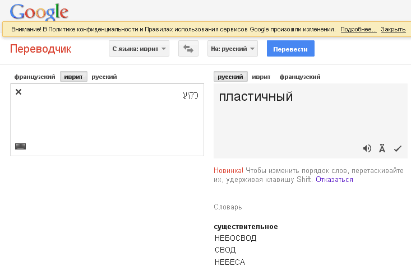This screenshot has height=271, width=411.
Task: Click the Google logo
Action: click(39, 11)
